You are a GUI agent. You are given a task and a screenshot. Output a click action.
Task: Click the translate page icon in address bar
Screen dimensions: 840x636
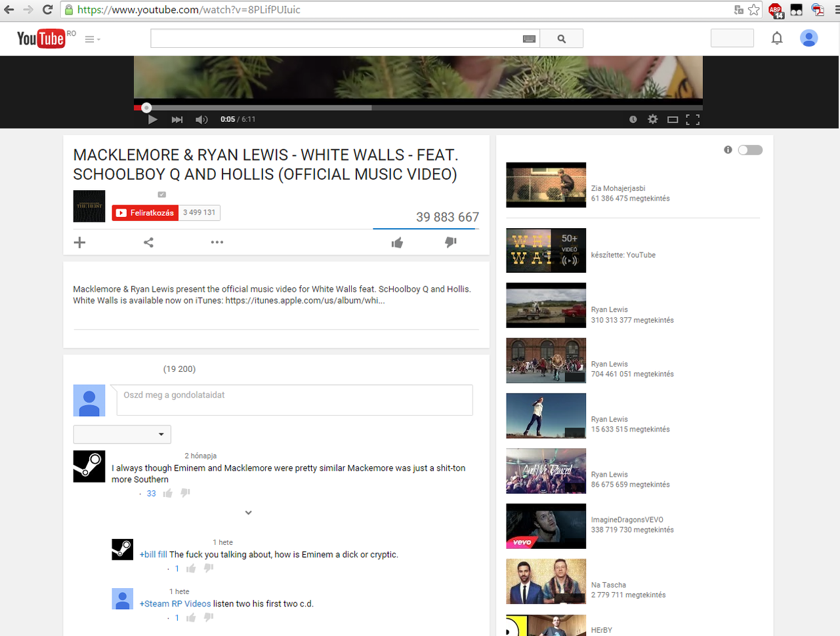pyautogui.click(x=739, y=10)
